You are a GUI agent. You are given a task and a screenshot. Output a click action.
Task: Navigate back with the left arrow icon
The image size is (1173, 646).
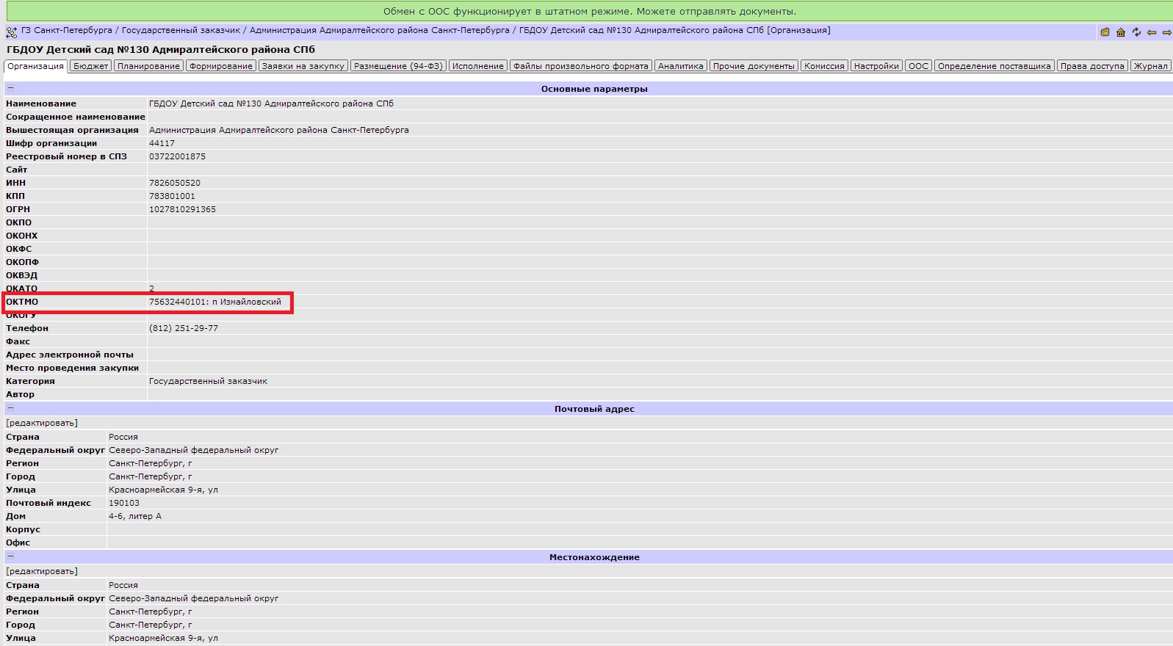point(1152,32)
